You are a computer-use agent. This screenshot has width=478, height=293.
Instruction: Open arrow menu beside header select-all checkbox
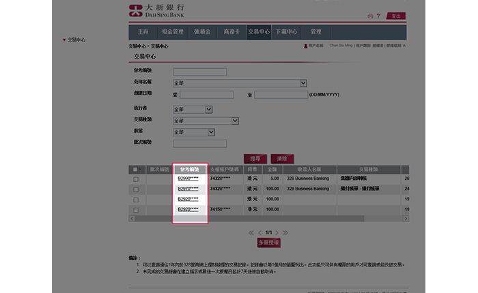tap(140, 170)
